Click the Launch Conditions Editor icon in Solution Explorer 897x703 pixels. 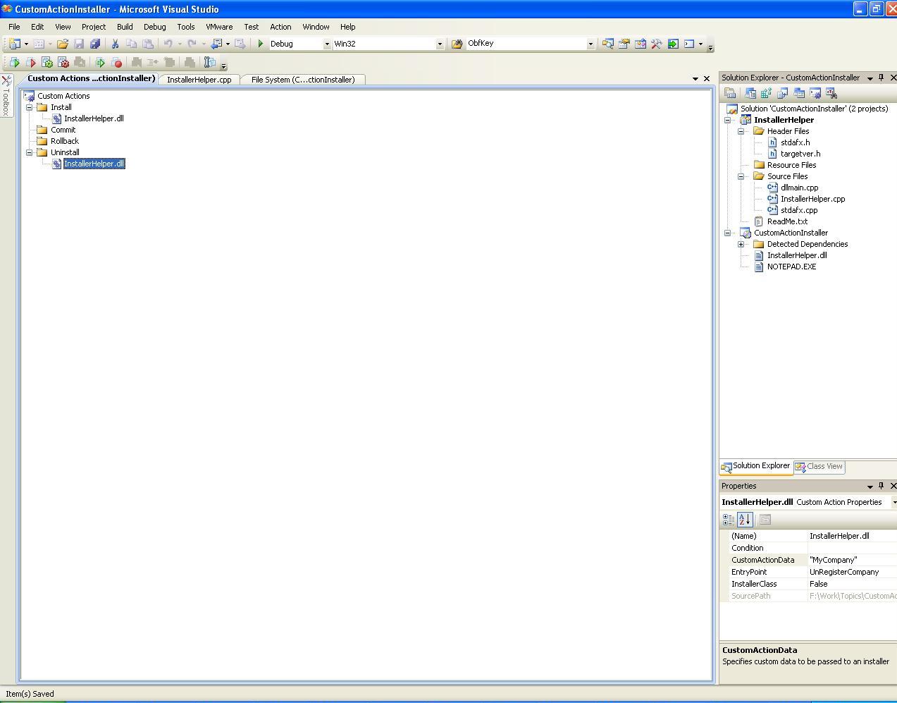point(831,93)
